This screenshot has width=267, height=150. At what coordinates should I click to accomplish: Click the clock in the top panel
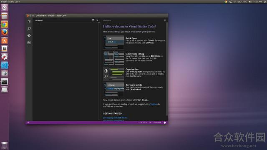pos(257,2)
